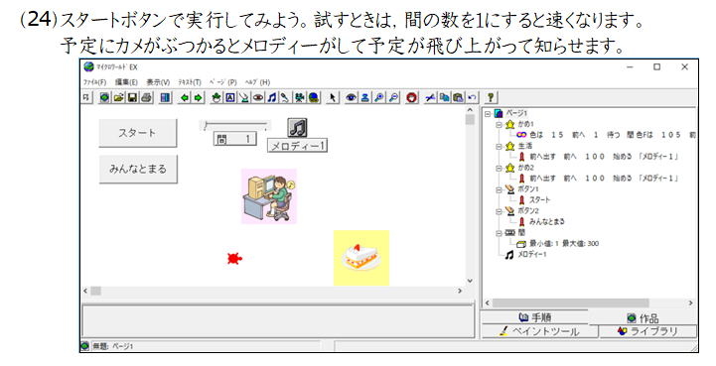Screen dimensions: 716x366
Task: Select the arrow pointer tool in toolbar
Action: (333, 97)
